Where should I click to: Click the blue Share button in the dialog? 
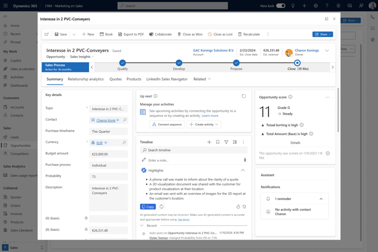[x=323, y=34]
